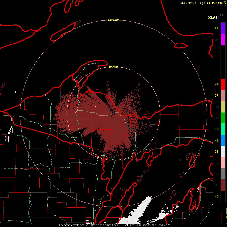Click the WS blue legend color swatch
The image size is (227, 227).
click(223, 140)
